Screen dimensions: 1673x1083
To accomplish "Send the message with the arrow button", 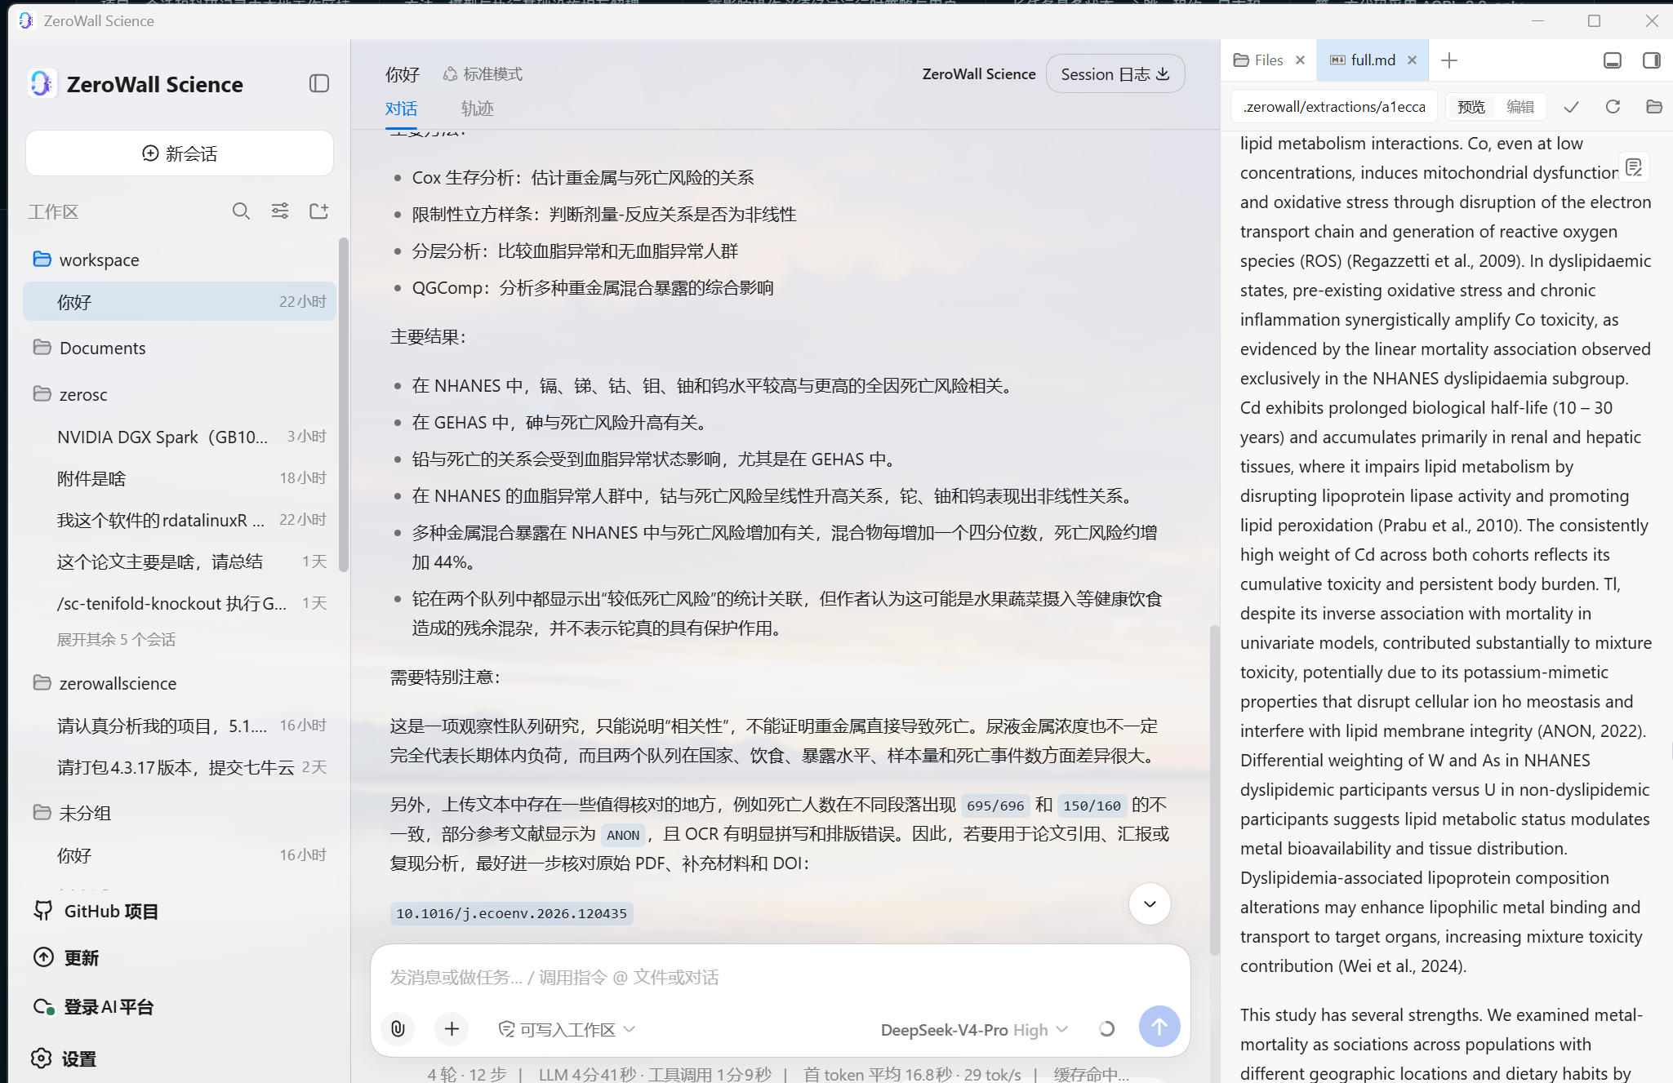I will tap(1159, 1027).
